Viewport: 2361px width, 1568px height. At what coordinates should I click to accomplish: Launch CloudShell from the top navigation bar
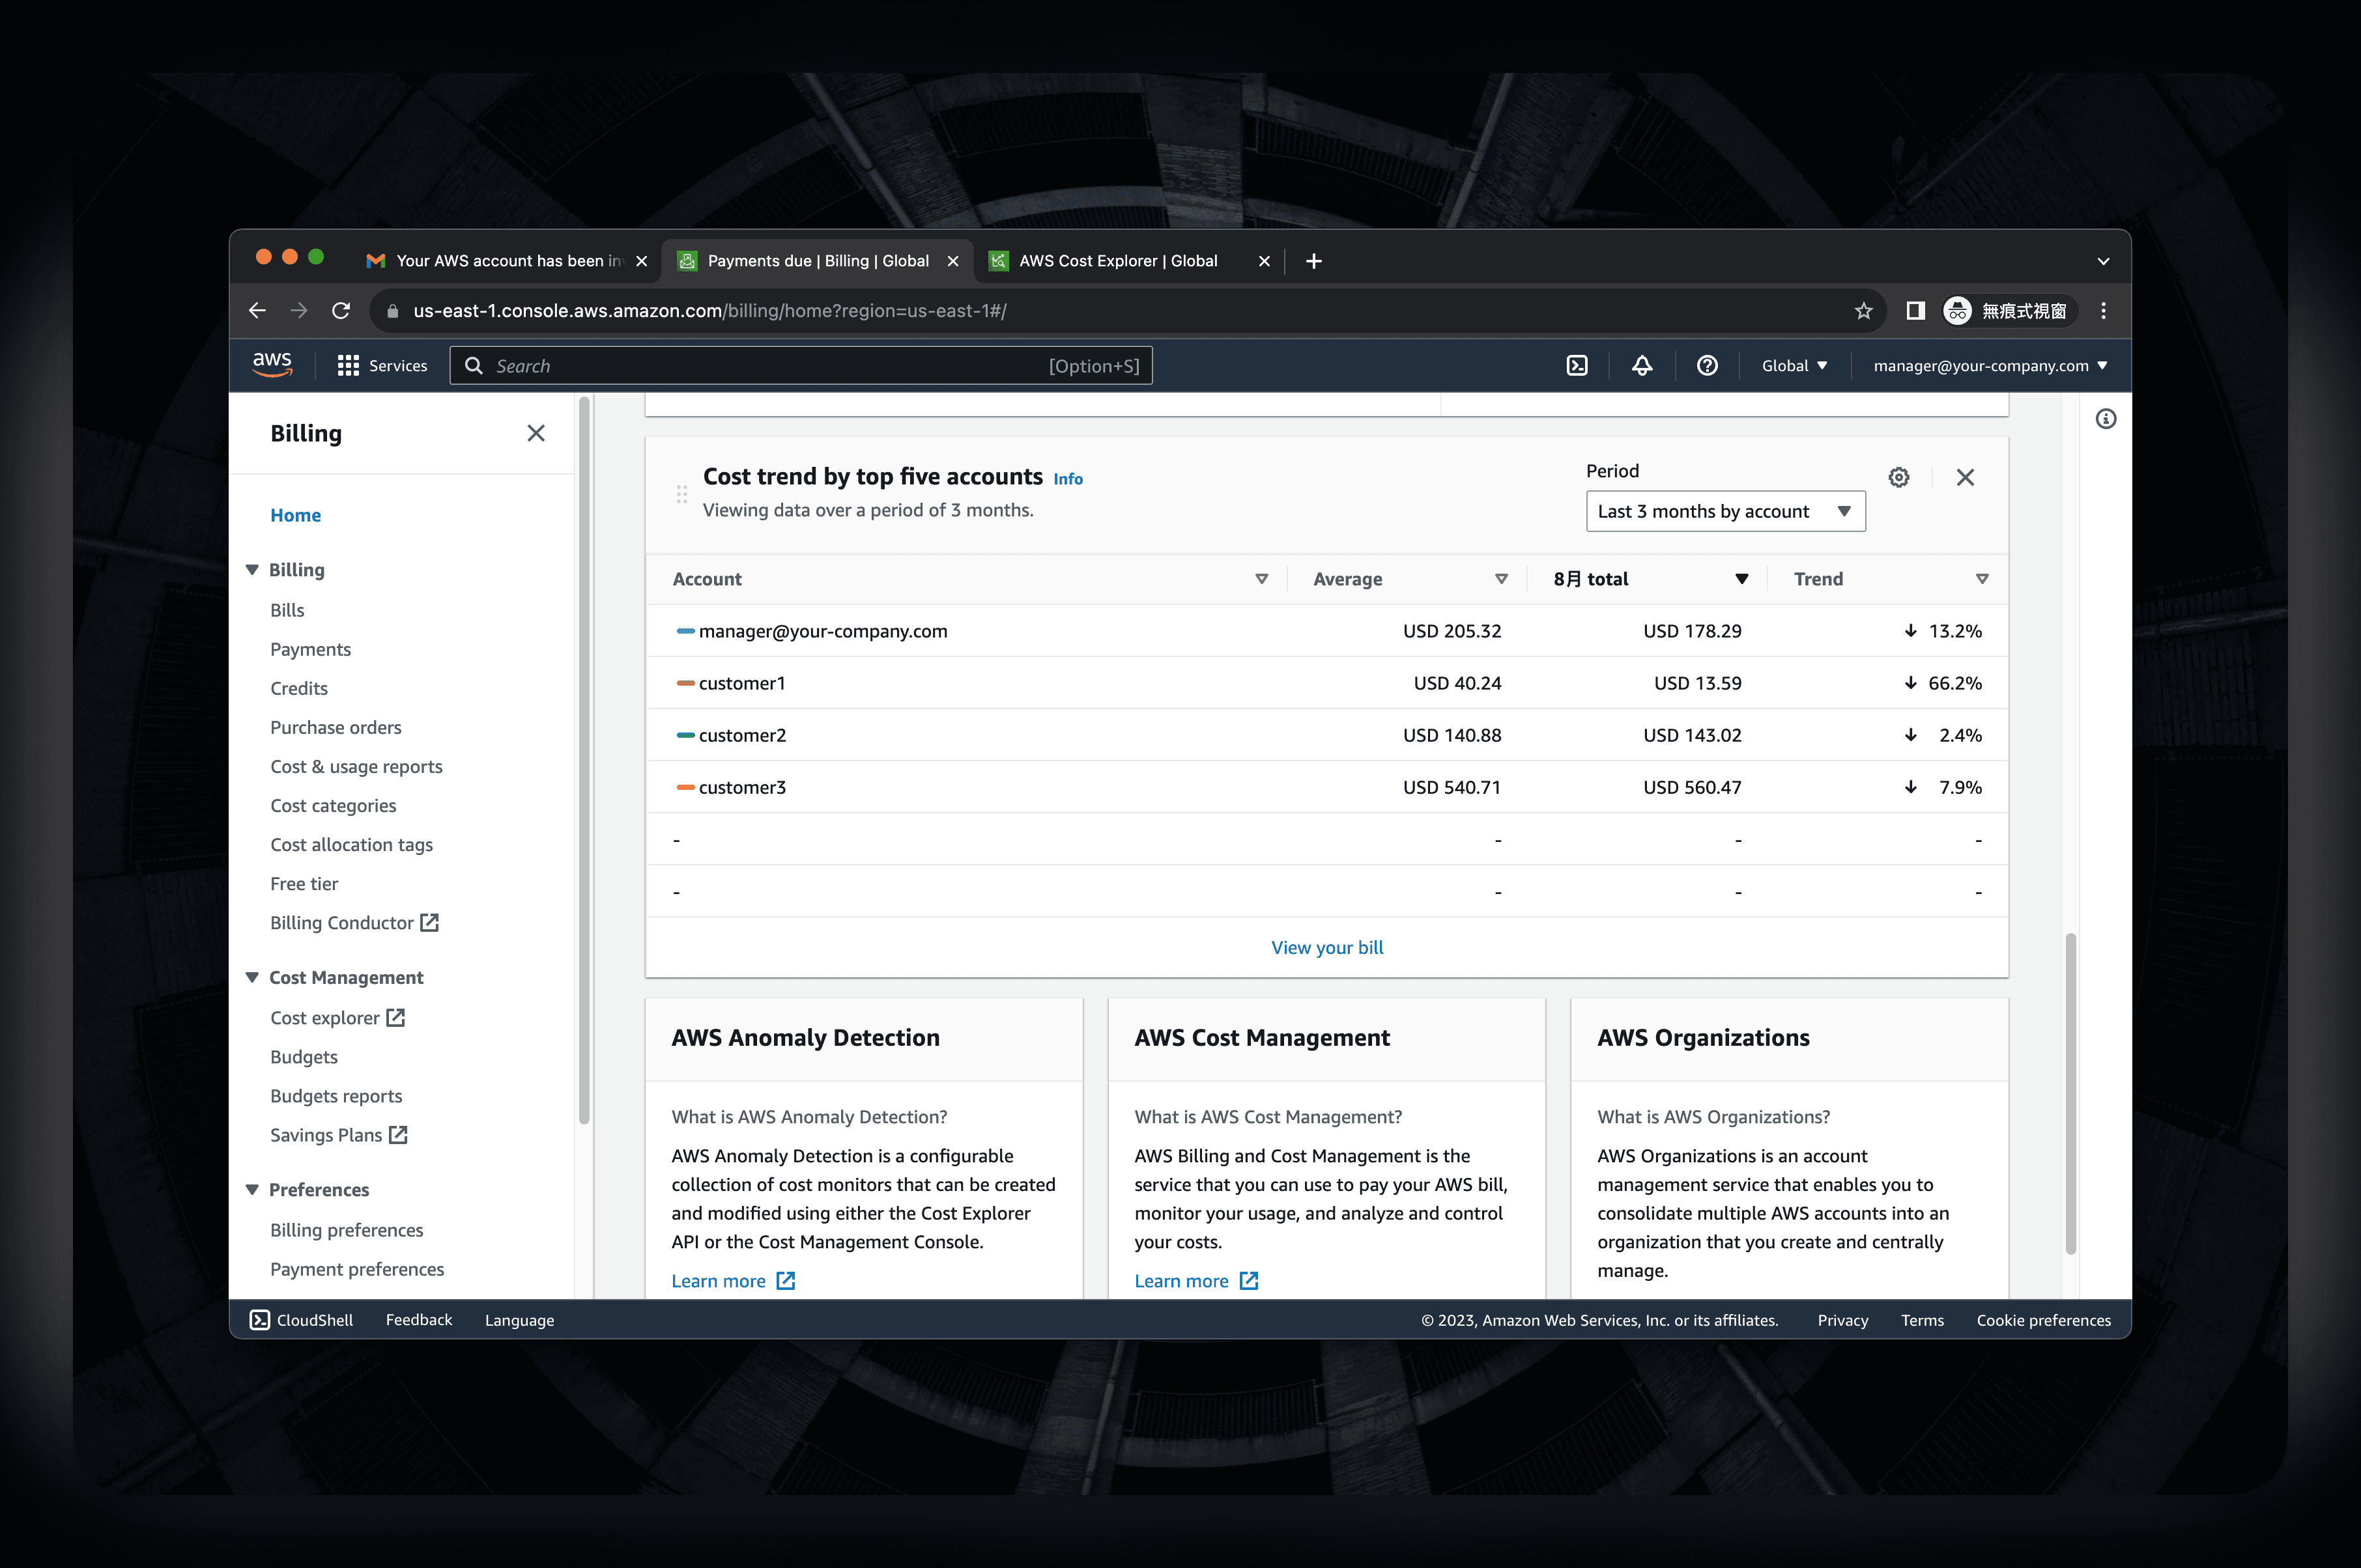1577,366
